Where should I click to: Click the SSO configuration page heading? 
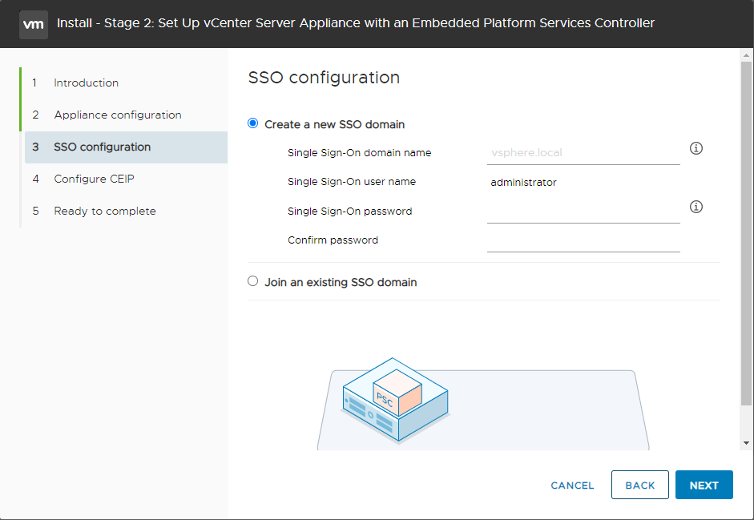(x=324, y=78)
